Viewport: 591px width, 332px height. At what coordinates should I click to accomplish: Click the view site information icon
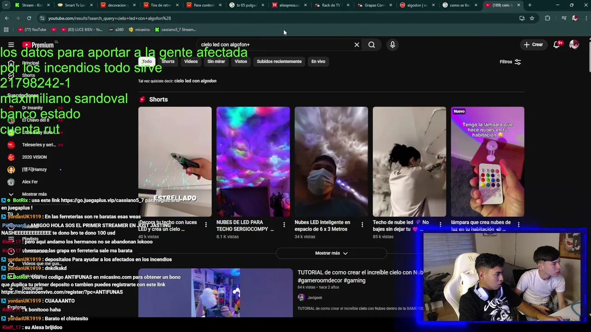(x=42, y=18)
